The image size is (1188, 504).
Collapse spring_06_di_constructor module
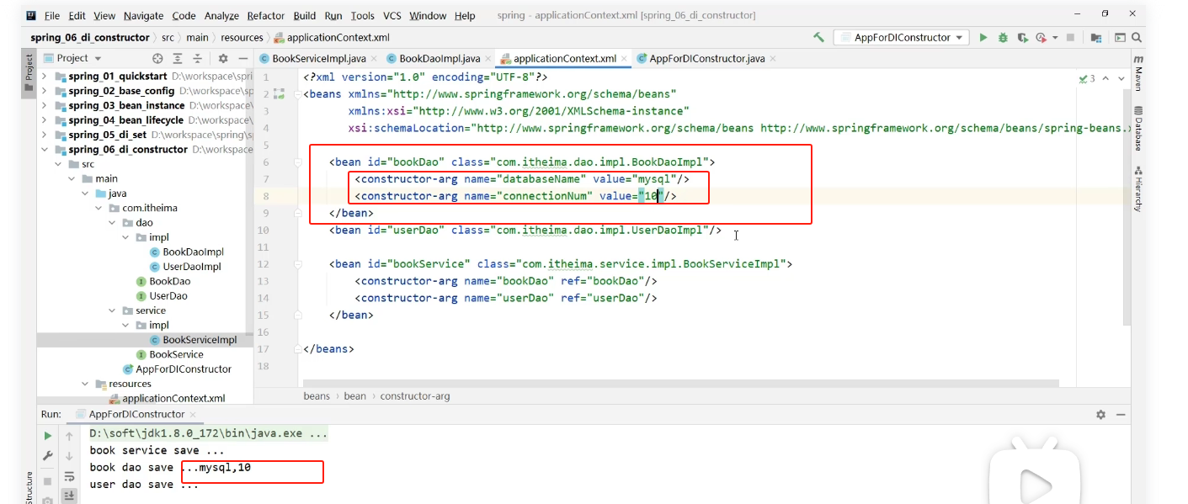pyautogui.click(x=46, y=149)
